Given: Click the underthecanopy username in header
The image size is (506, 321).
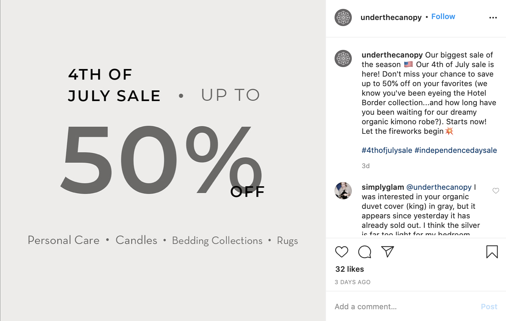Looking at the screenshot, I should coord(391,17).
